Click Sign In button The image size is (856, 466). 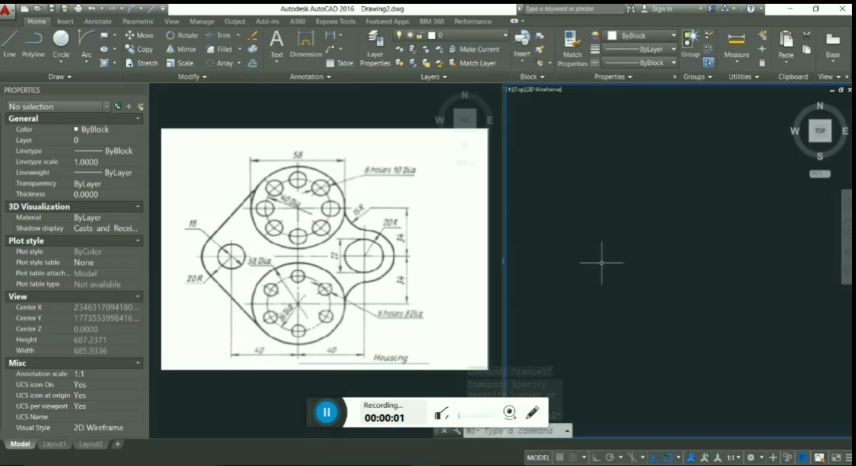pyautogui.click(x=657, y=9)
